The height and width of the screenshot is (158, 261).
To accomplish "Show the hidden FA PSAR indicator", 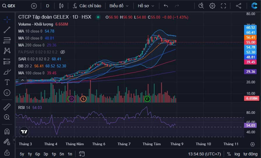I will (63, 52).
